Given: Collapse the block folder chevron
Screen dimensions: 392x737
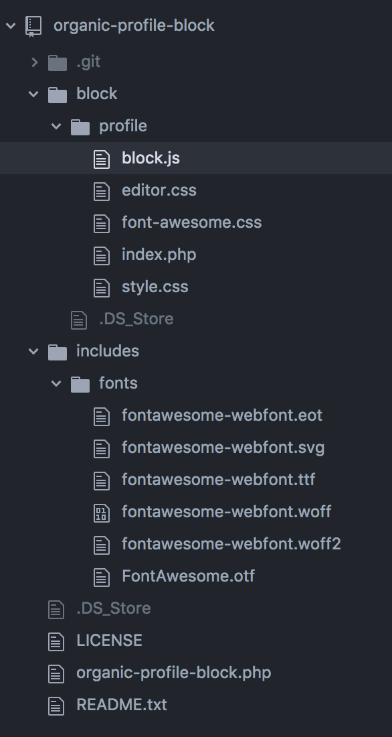Looking at the screenshot, I should 33,94.
